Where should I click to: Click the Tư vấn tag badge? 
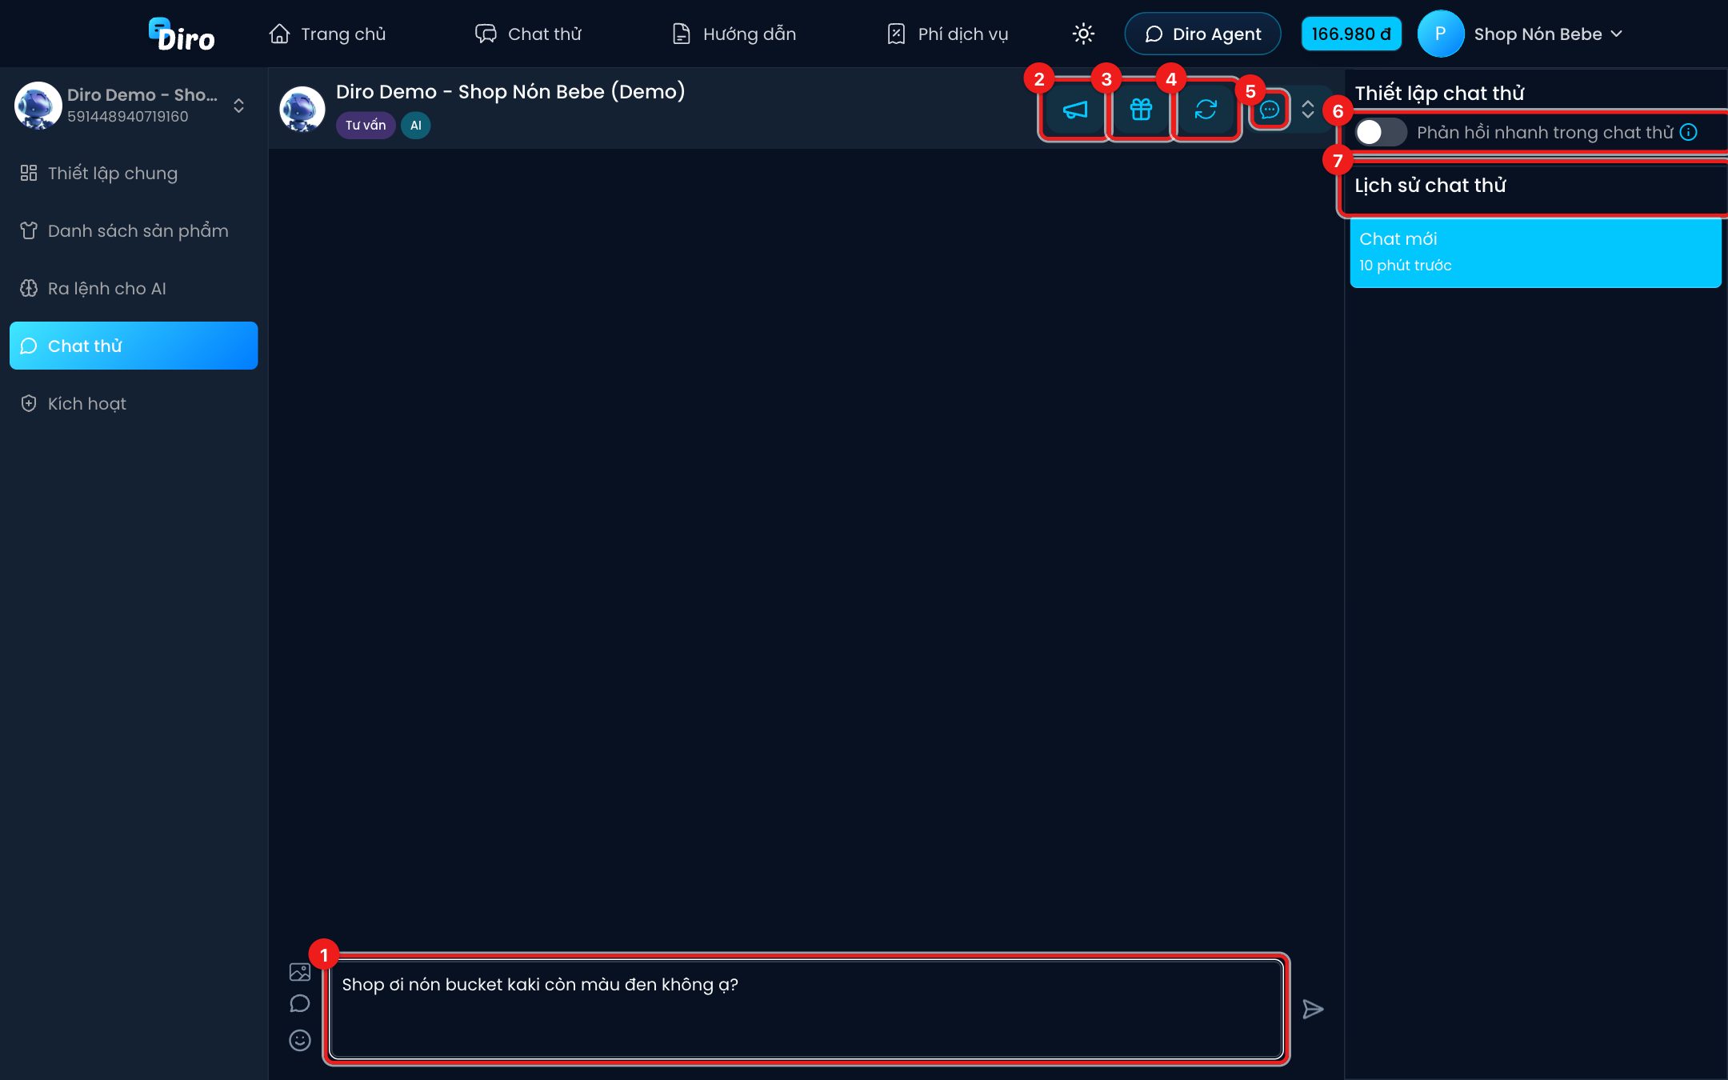click(366, 125)
